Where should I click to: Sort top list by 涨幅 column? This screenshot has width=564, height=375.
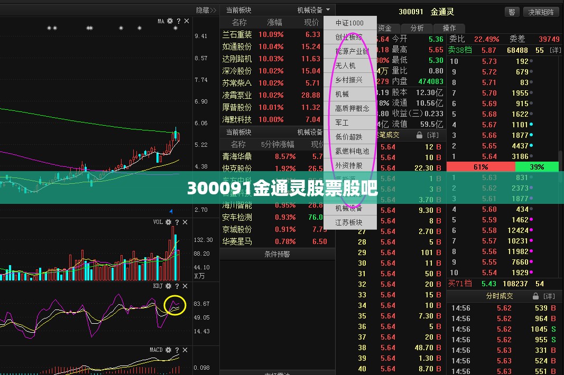pyautogui.click(x=274, y=22)
